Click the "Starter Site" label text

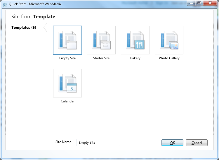coord(101,58)
